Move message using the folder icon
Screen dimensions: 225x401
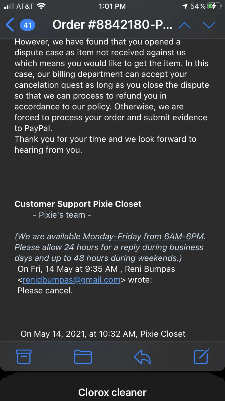(x=83, y=357)
